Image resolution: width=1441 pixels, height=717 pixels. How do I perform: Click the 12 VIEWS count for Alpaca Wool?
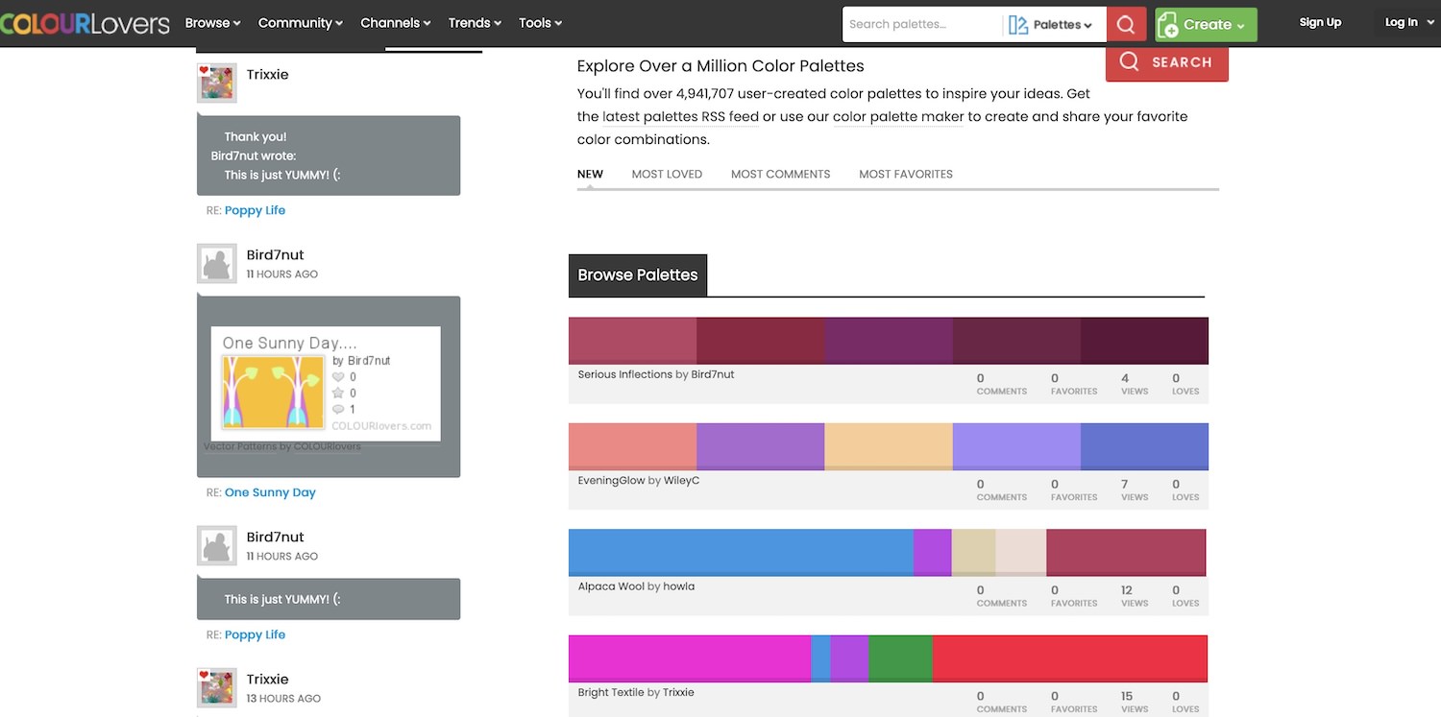pos(1135,596)
